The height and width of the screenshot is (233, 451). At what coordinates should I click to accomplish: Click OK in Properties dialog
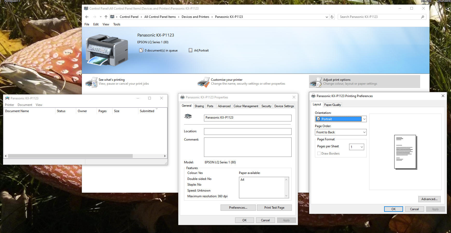[244, 220]
